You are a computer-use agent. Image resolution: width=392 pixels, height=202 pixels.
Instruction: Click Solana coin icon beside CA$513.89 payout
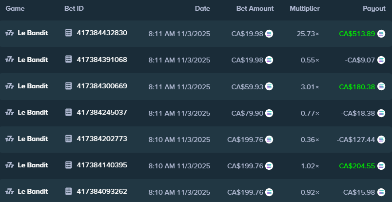click(x=381, y=34)
